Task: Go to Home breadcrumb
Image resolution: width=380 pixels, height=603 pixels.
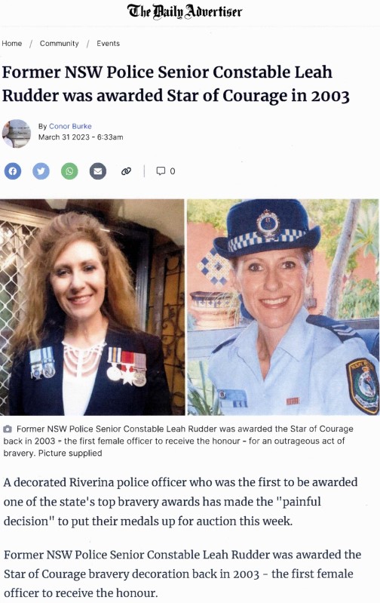Action: 12,44
